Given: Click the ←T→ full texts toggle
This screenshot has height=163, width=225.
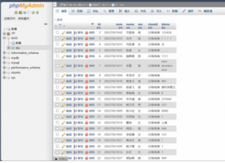Looking at the screenshot, I should pos(60,26).
